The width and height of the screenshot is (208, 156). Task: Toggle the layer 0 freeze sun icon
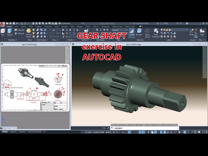click(164, 30)
